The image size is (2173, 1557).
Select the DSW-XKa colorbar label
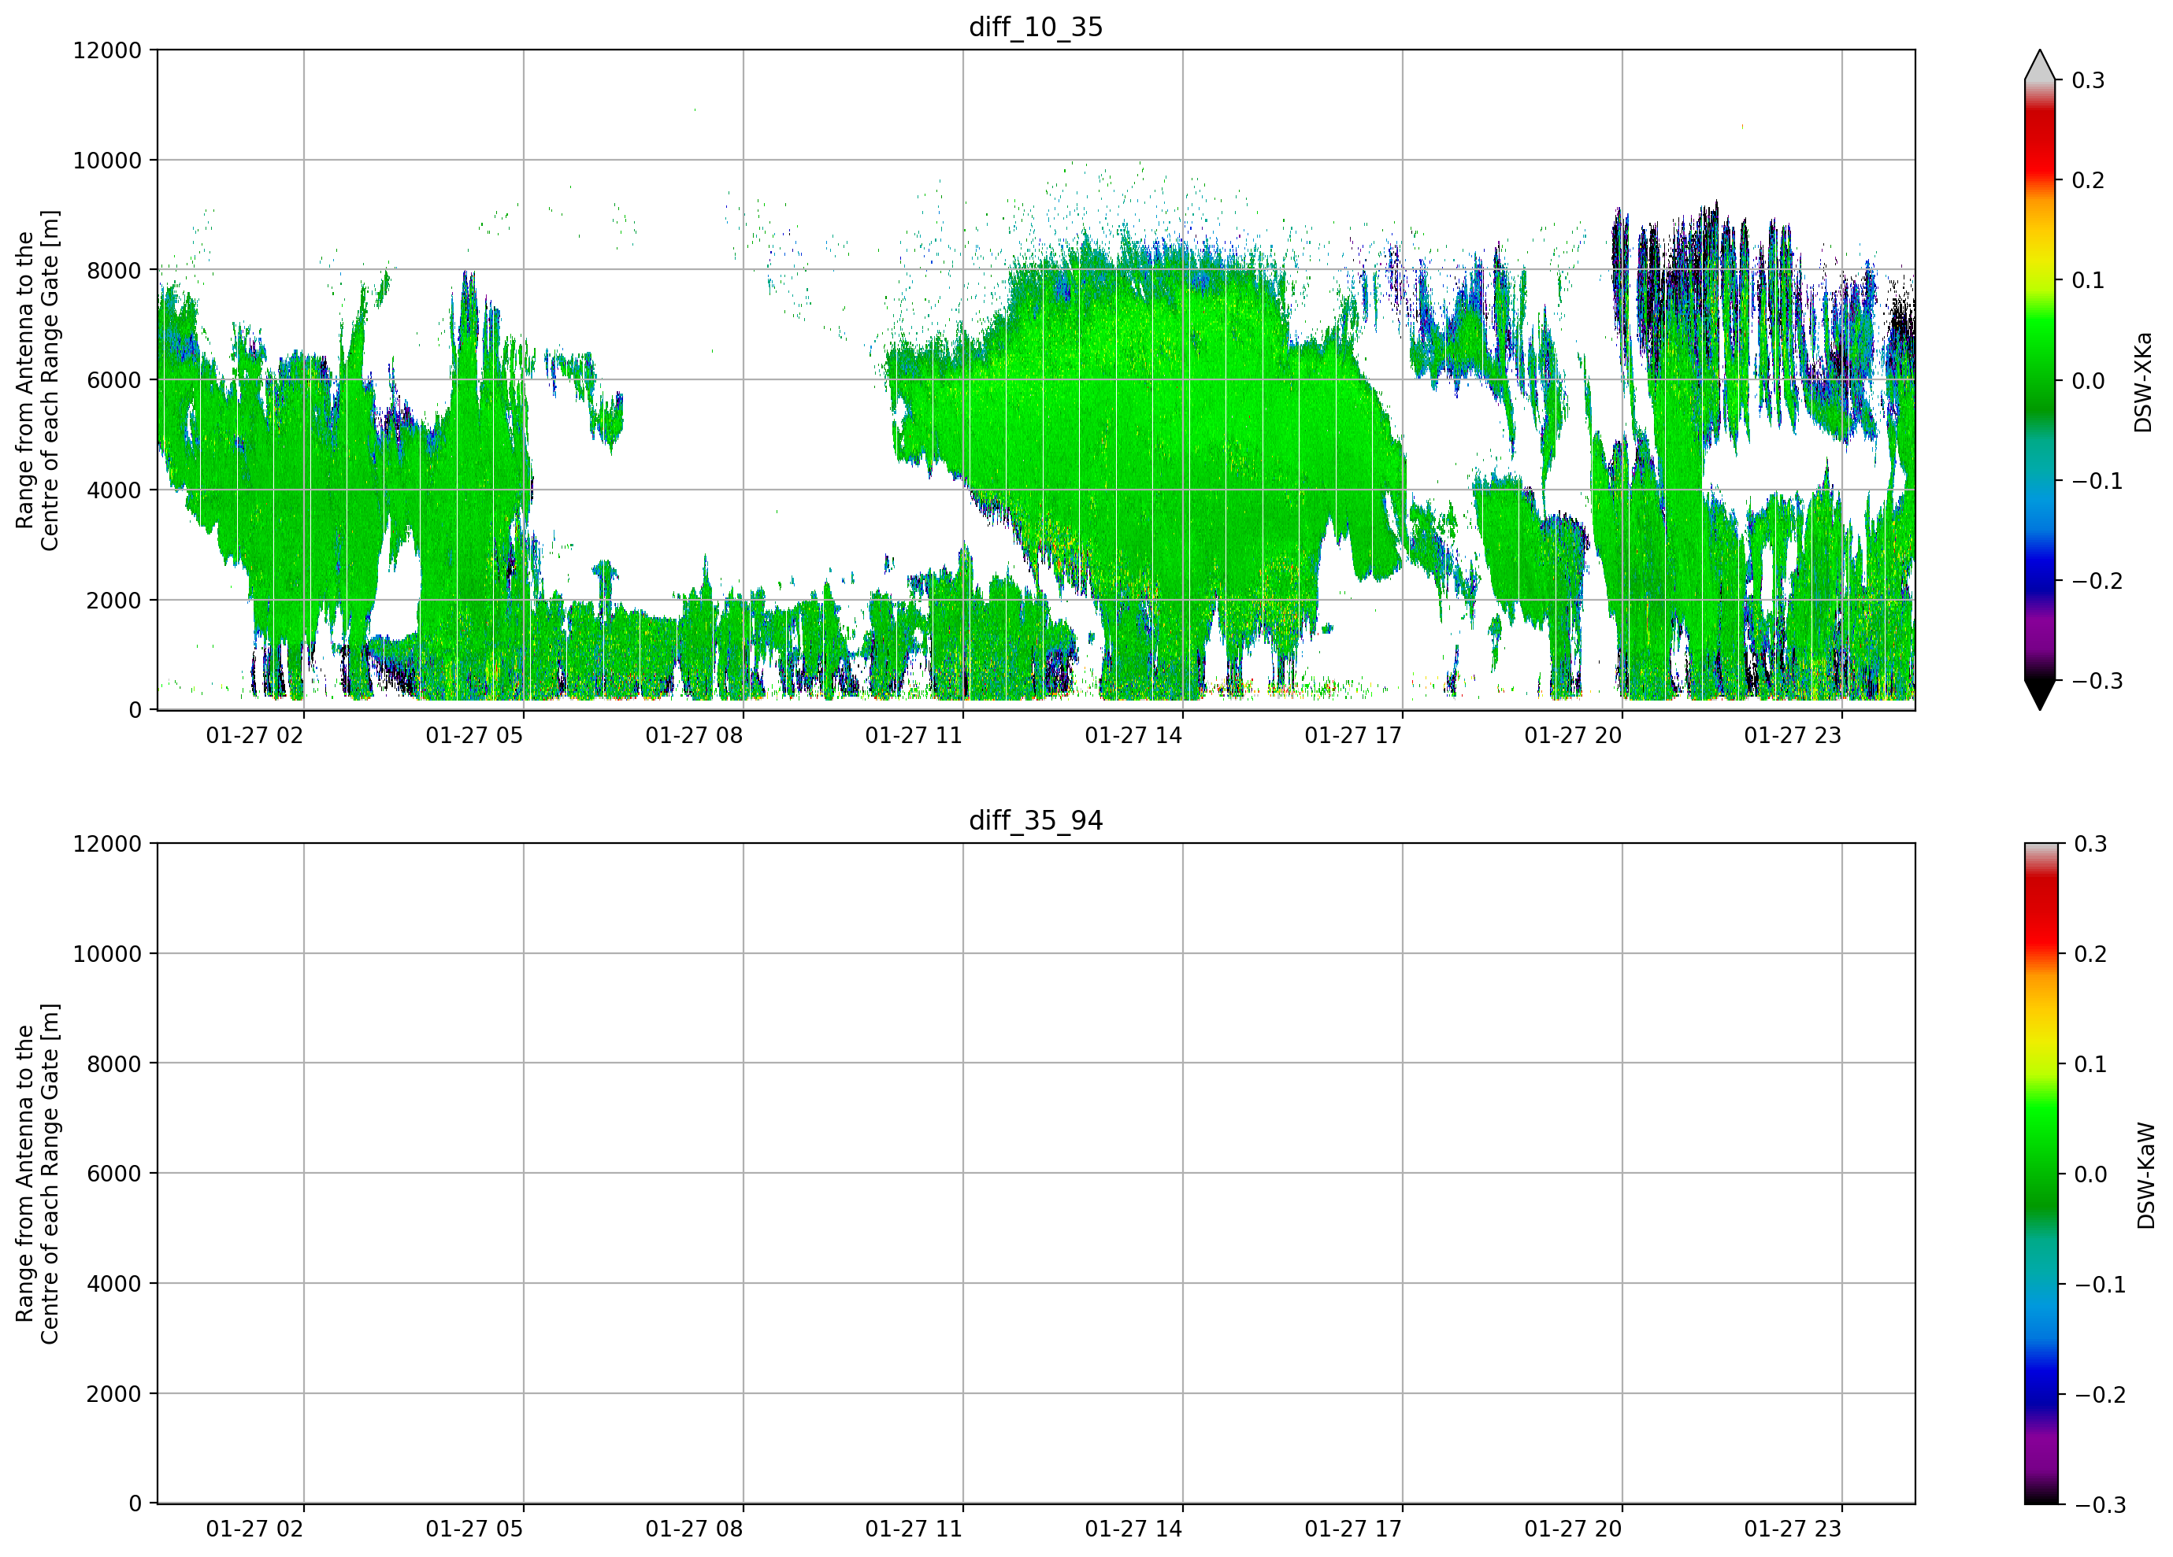pos(2143,382)
